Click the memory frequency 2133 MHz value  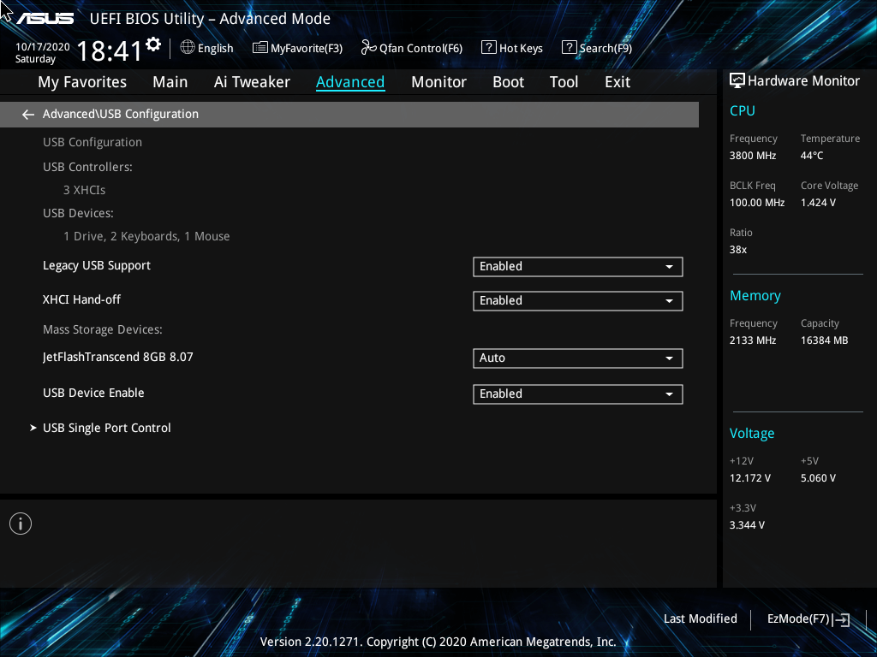(x=753, y=340)
